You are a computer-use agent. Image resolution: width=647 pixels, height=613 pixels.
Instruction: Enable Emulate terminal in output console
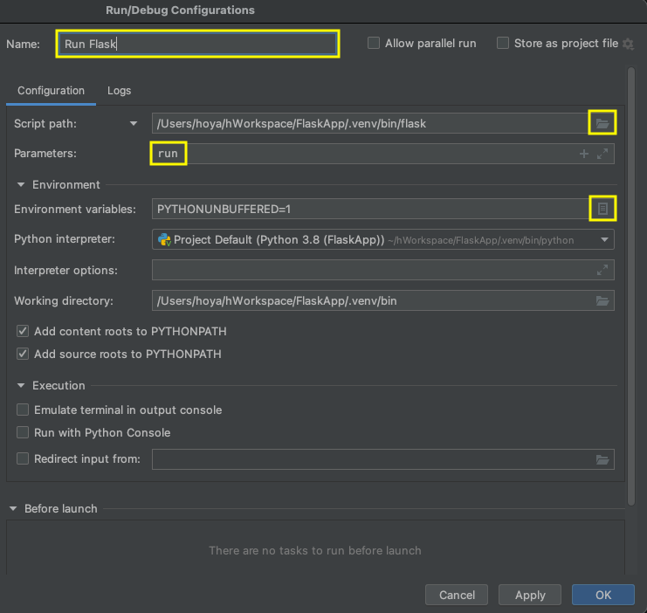(23, 410)
